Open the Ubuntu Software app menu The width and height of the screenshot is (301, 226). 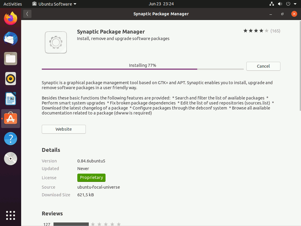point(54,4)
